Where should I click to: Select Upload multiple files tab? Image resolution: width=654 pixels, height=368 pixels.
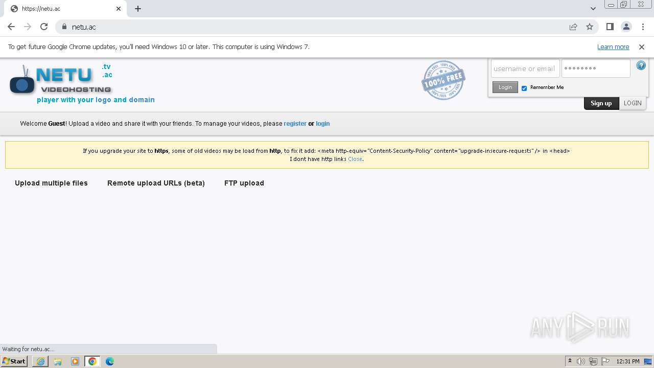[x=51, y=183]
